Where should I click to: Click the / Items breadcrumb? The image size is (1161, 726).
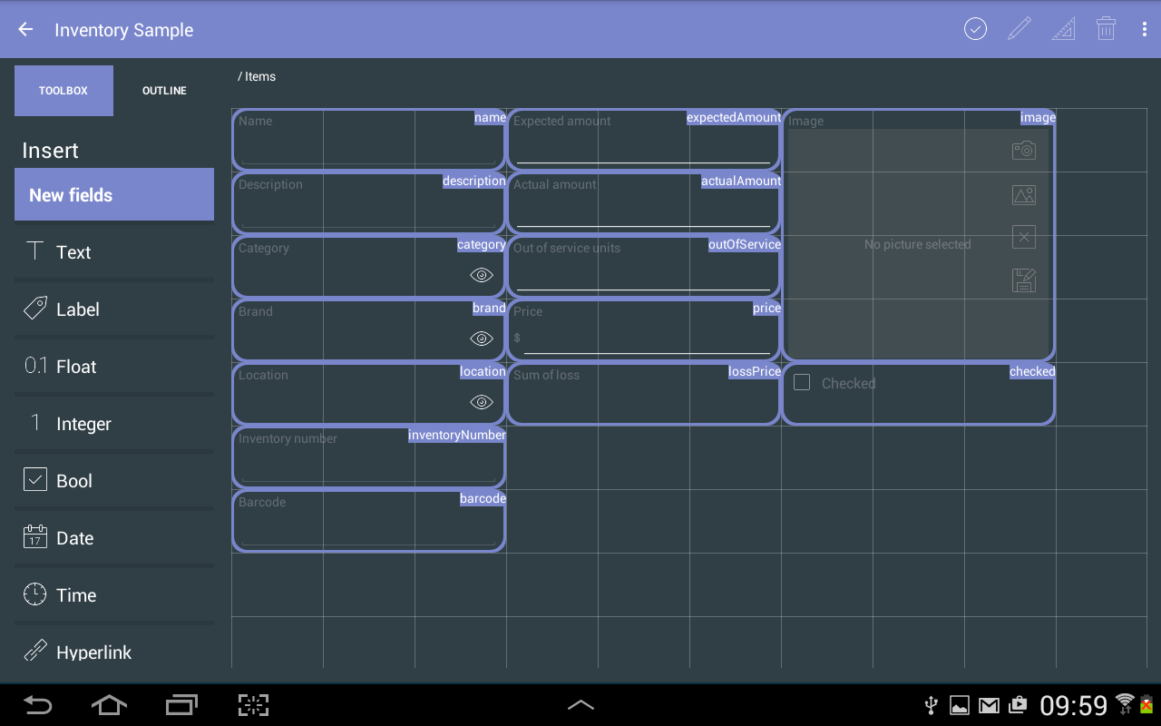(257, 76)
